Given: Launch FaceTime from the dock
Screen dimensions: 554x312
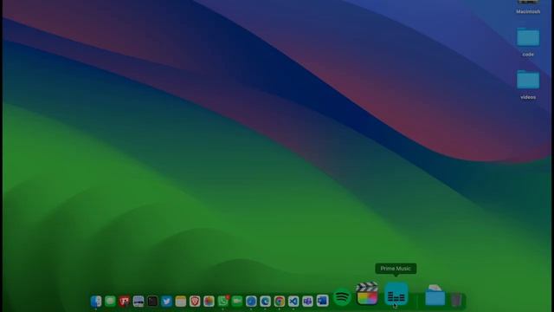Looking at the screenshot, I should (x=237, y=301).
